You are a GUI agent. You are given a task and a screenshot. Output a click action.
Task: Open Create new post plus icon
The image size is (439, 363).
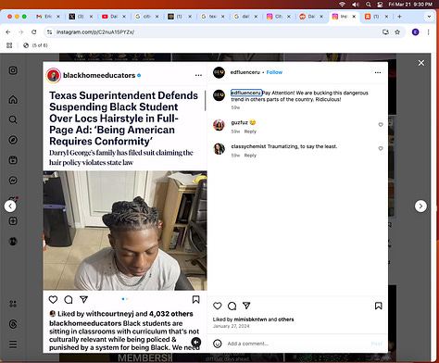(13, 221)
